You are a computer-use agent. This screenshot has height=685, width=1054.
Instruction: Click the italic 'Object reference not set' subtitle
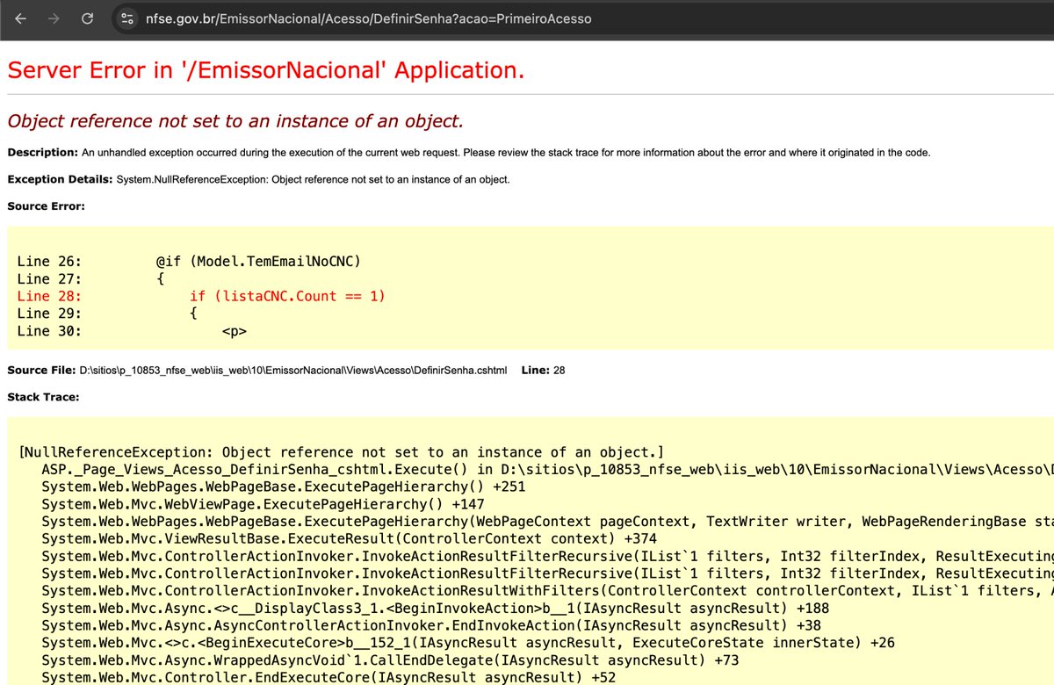point(235,121)
